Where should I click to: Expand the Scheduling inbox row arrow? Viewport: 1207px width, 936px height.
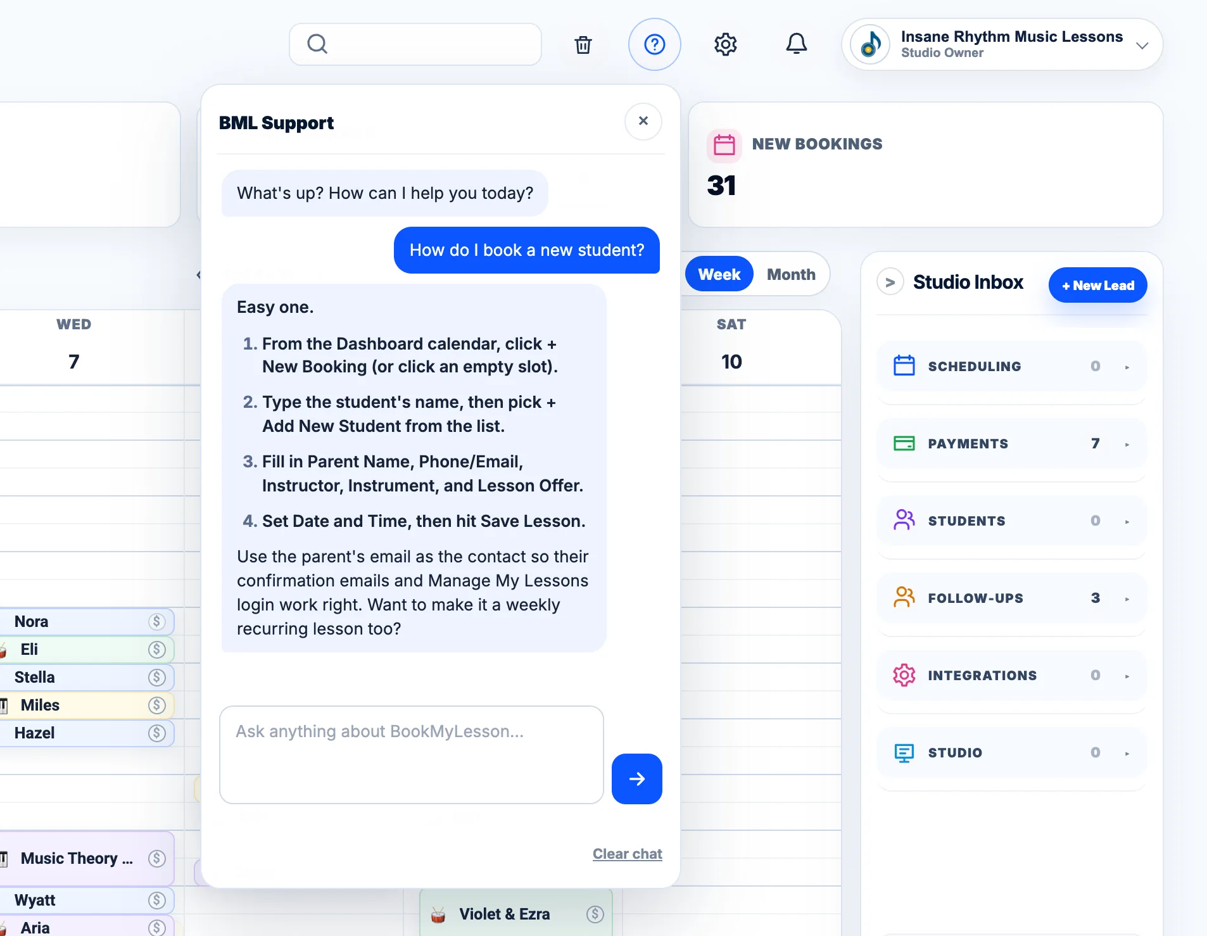pos(1127,367)
